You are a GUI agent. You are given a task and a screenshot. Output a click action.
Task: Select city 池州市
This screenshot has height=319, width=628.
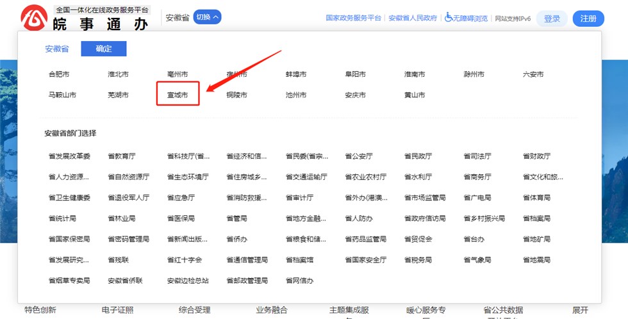coord(296,95)
